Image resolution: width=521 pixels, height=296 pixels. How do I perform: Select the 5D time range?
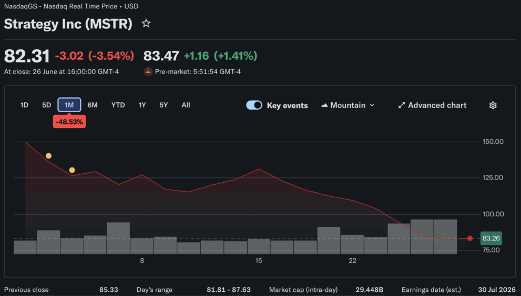(x=46, y=105)
